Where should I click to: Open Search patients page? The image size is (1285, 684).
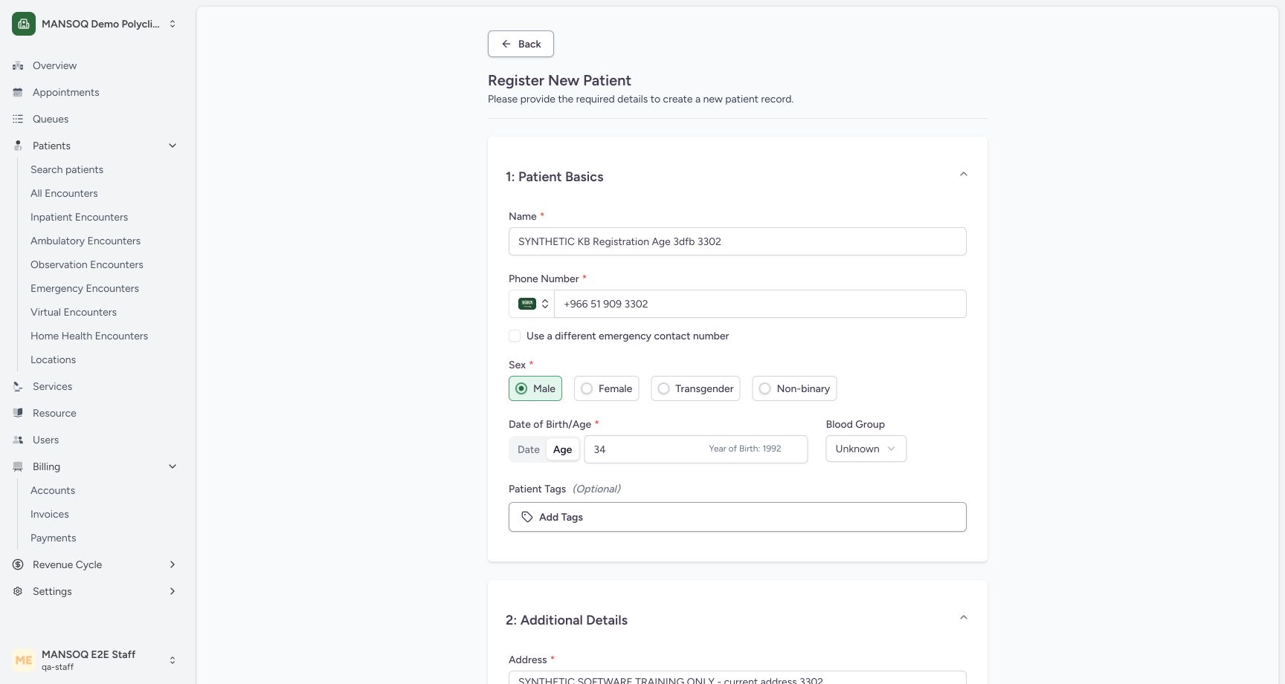(67, 169)
